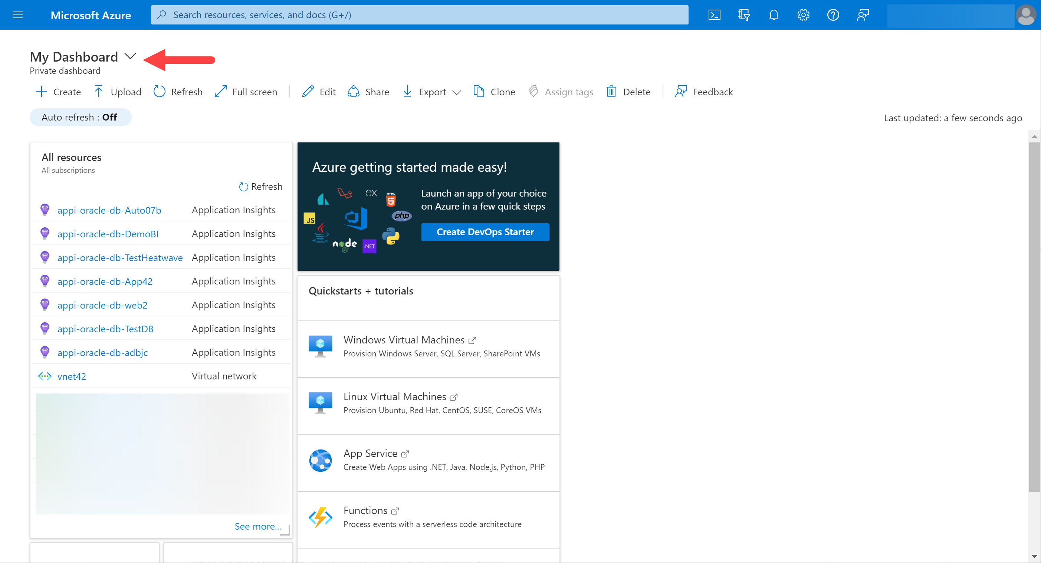This screenshot has height=563, width=1041.
Task: Click the top bar feedback icon
Action: [863, 15]
